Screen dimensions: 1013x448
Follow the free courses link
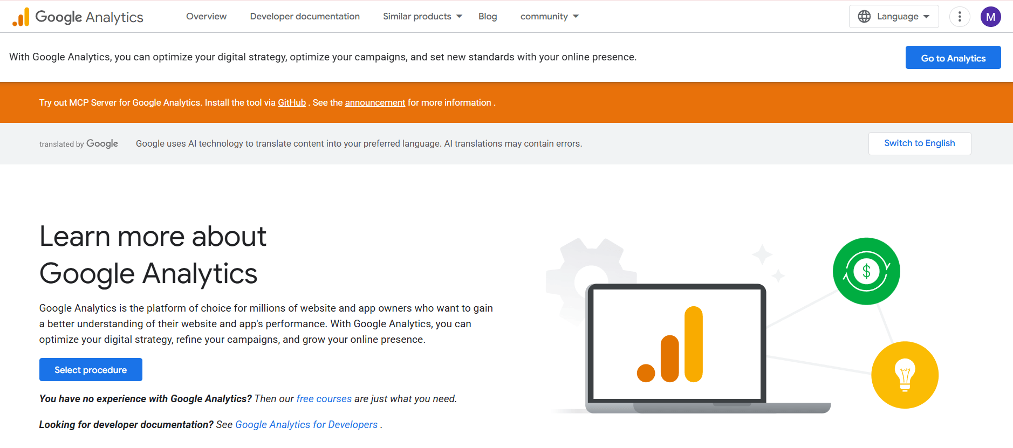[324, 399]
